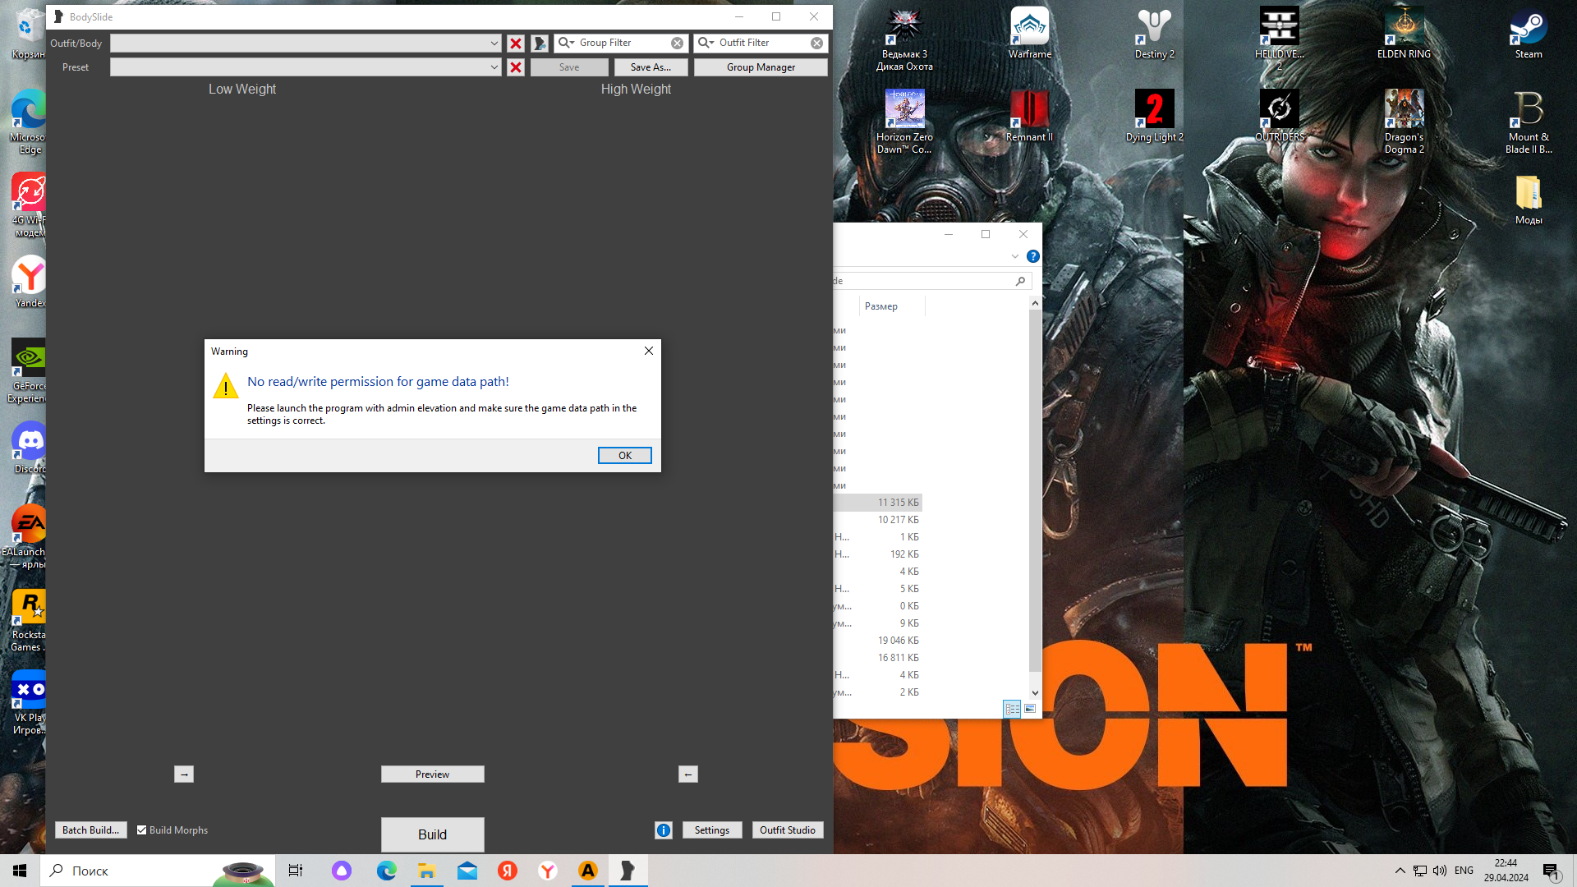Click the blue info icon beside Settings
The image size is (1577, 887).
[664, 830]
